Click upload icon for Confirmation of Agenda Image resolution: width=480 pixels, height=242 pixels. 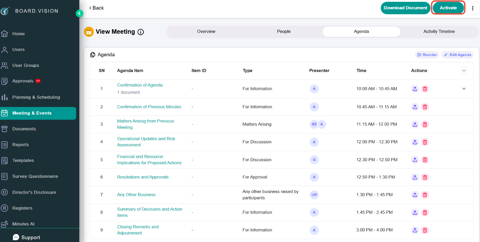pyautogui.click(x=415, y=89)
